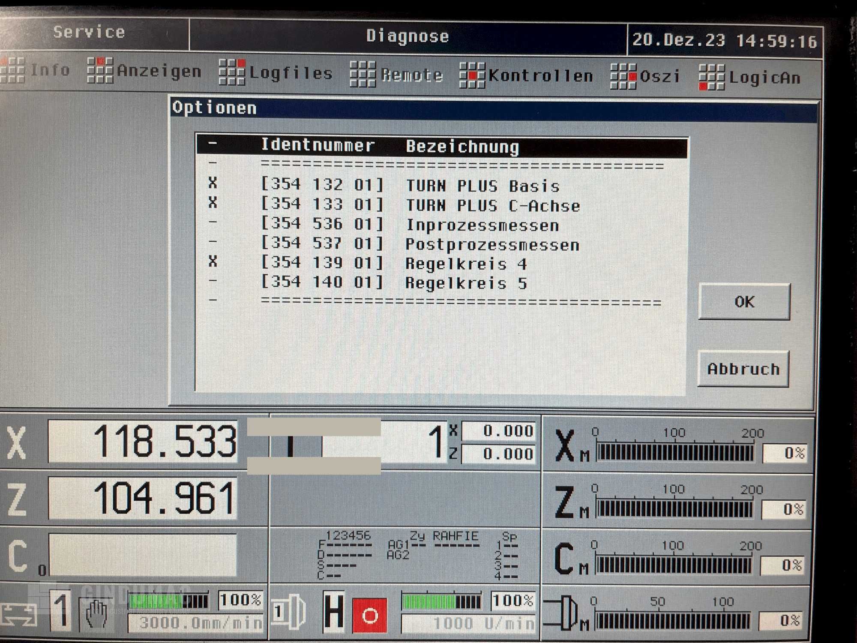Click the feed override bar at 100%
The image size is (857, 643).
(168, 601)
